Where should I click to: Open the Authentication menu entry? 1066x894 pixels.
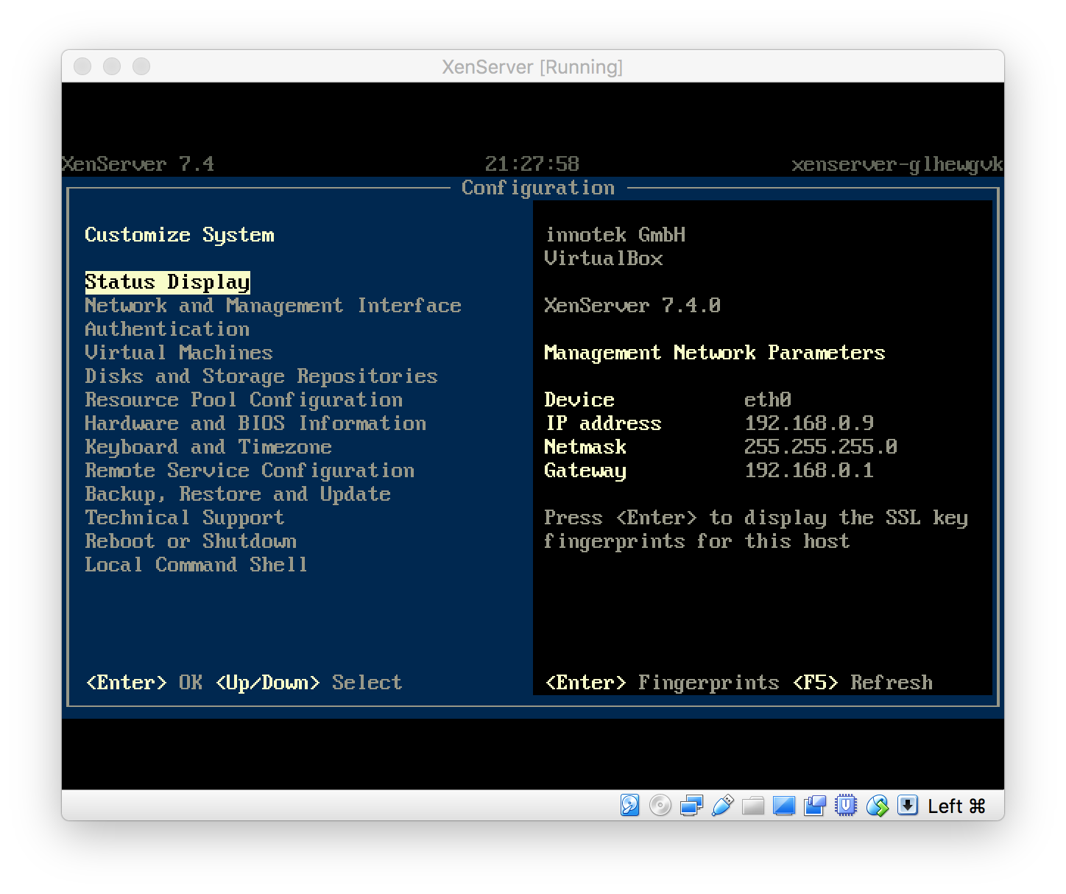point(167,329)
